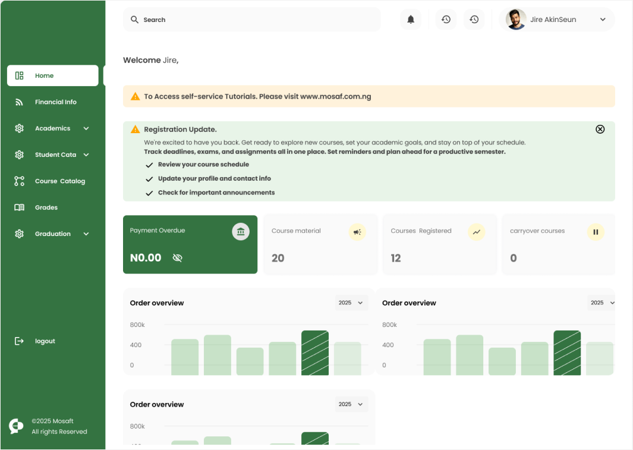The height and width of the screenshot is (450, 633).
Task: Check off Review your course schedule
Action: pyautogui.click(x=149, y=164)
